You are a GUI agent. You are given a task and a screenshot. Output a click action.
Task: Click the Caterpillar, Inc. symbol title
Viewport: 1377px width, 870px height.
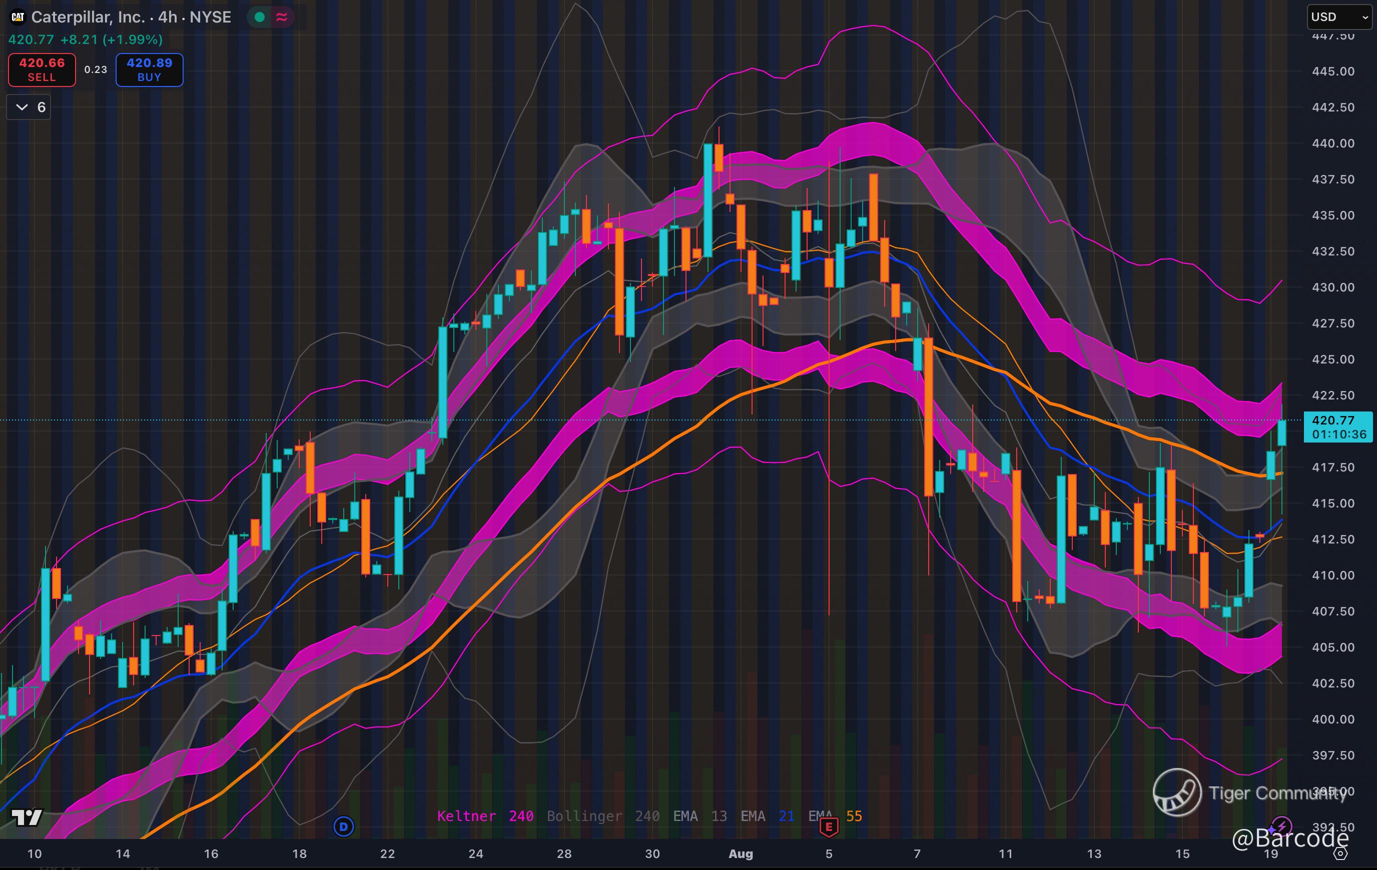click(x=89, y=17)
